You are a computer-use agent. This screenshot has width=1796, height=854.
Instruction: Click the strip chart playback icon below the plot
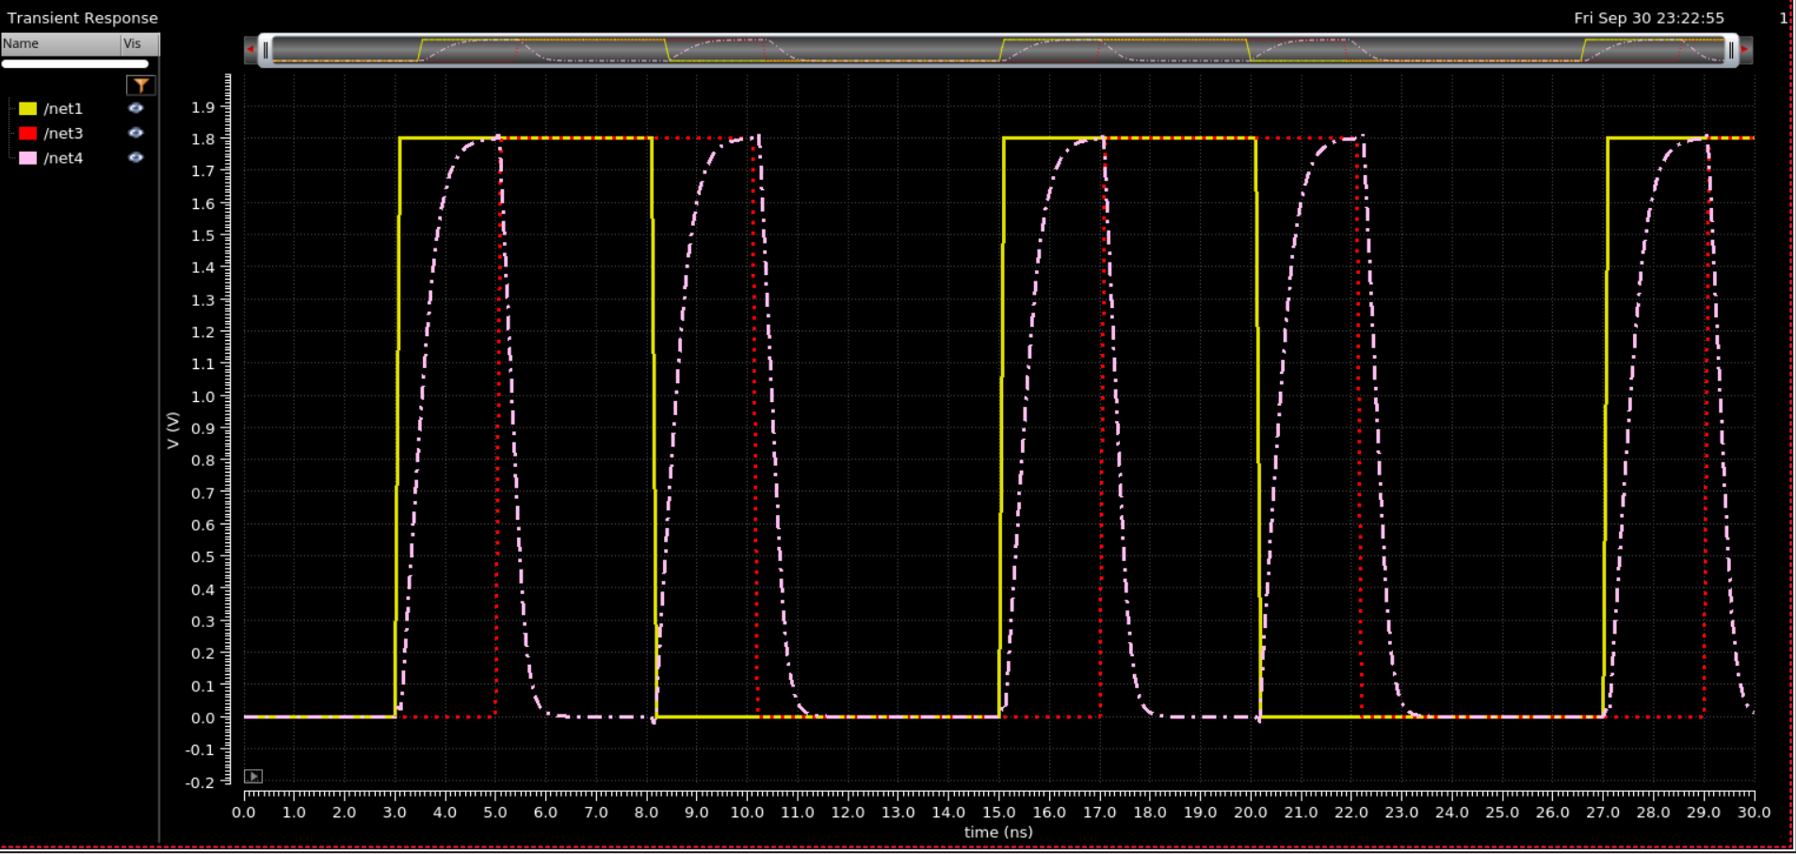point(252,776)
